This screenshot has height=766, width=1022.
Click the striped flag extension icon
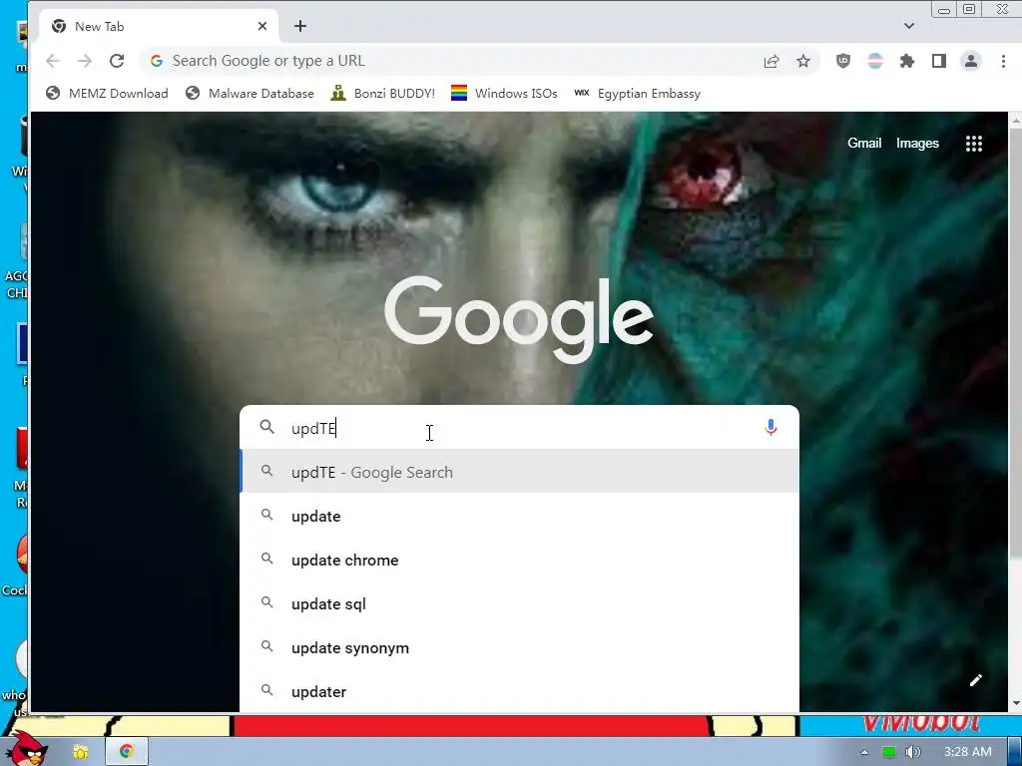point(874,61)
